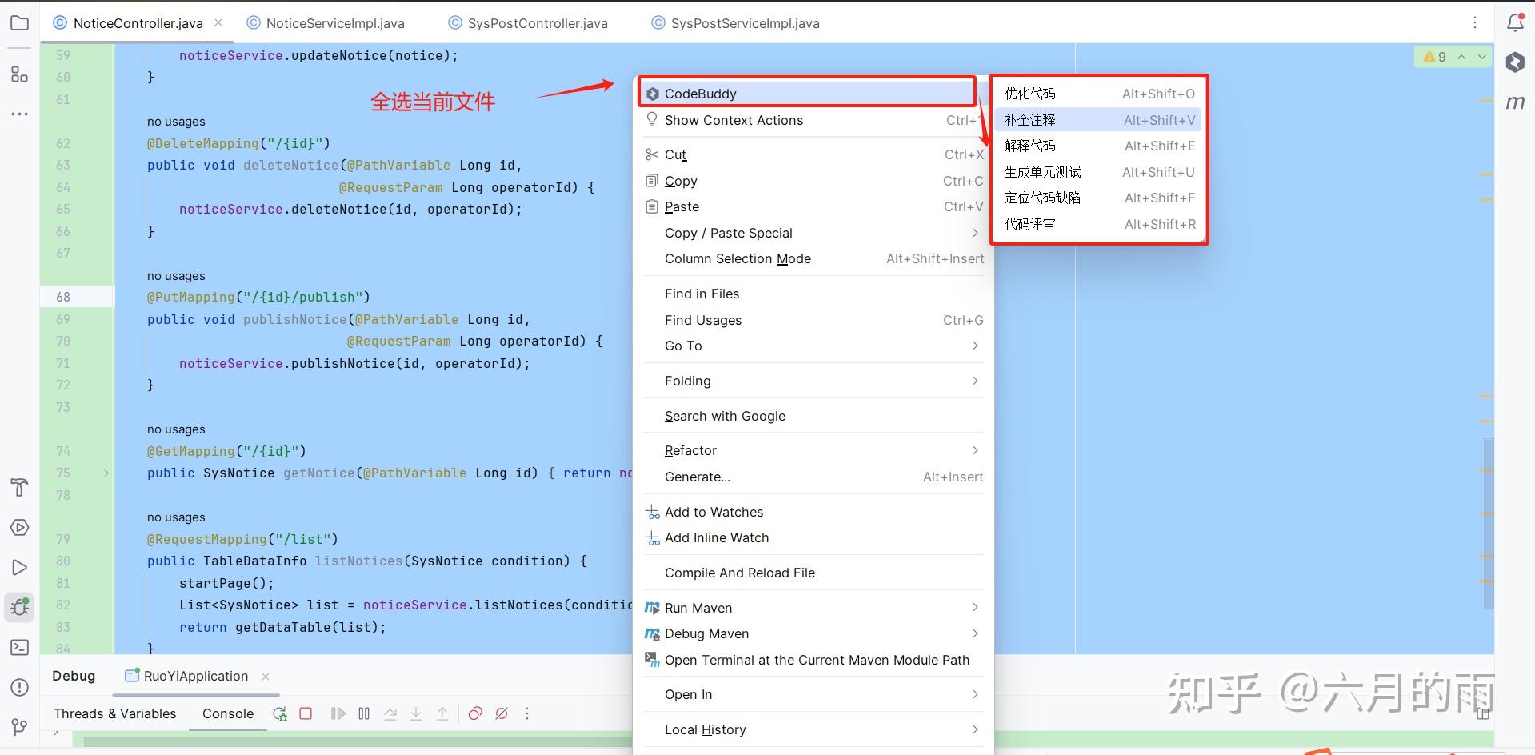This screenshot has width=1535, height=755.
Task: Open the Structure tool window icon
Action: click(19, 74)
